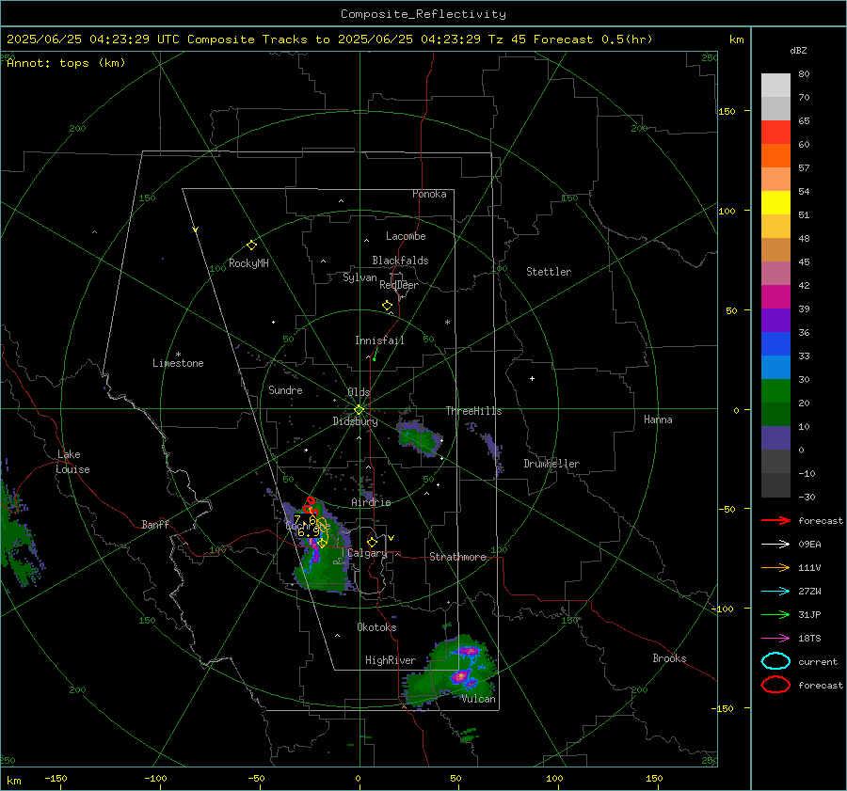Pick the light blue 30–33 dBZ swatch

coord(775,368)
